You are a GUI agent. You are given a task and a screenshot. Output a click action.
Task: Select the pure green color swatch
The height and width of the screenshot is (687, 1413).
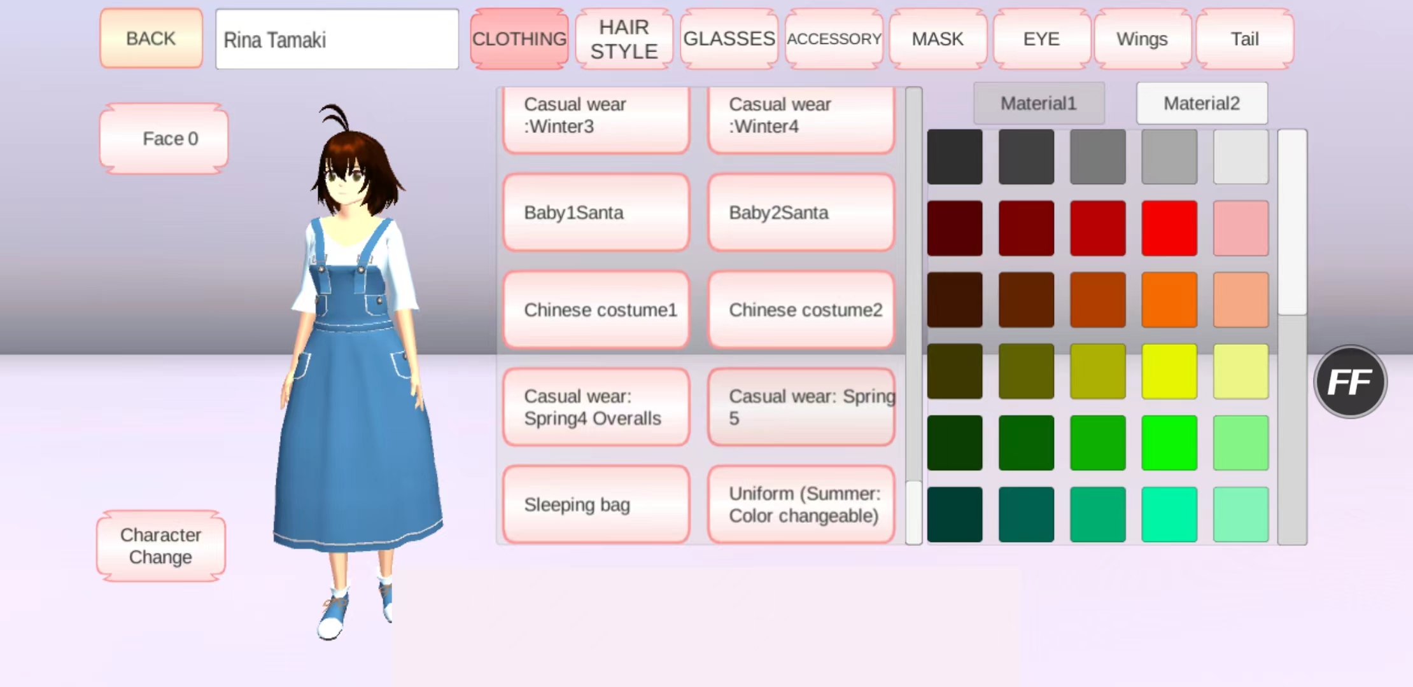pyautogui.click(x=1169, y=443)
